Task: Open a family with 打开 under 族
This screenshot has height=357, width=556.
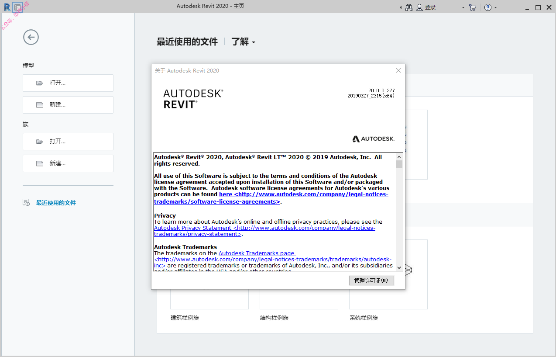Action: [x=68, y=142]
